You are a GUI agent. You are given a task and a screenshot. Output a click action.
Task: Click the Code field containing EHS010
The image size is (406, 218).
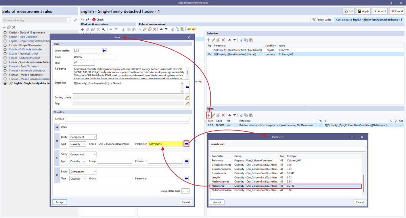click(x=94, y=57)
